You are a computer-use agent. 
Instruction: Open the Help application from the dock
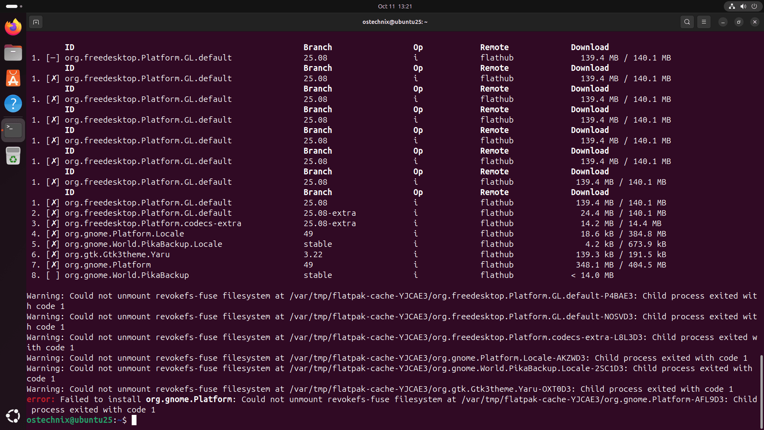13,104
